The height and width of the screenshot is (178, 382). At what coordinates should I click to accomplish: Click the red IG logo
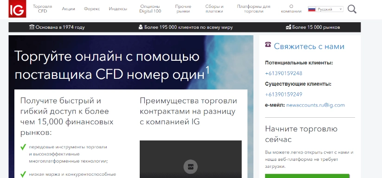(17, 8)
